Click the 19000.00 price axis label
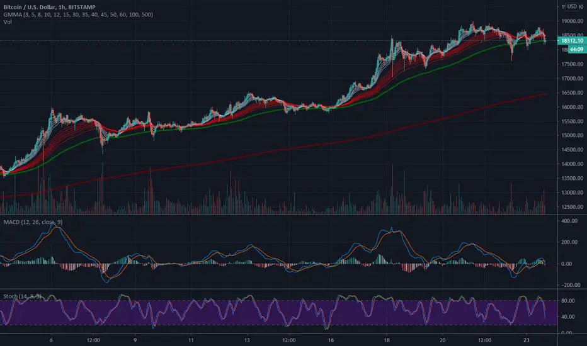 [x=572, y=21]
